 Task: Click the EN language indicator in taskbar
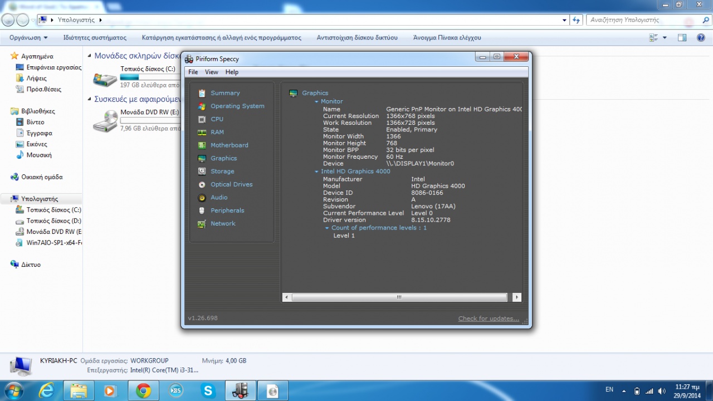(x=609, y=390)
